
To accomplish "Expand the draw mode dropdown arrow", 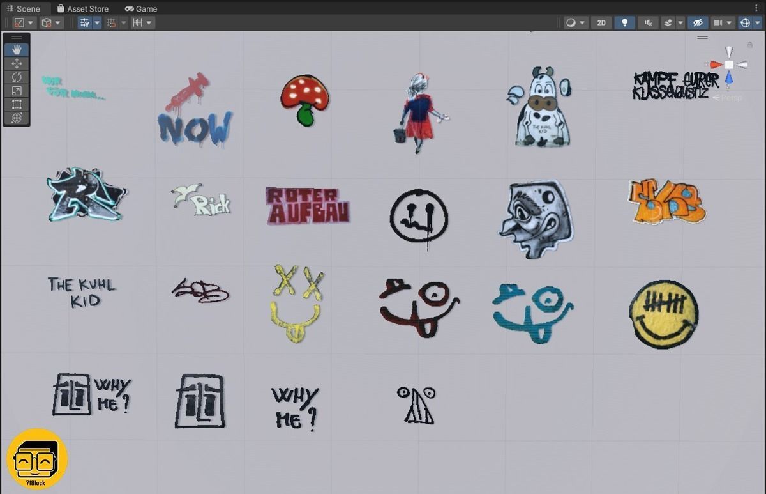I will [x=583, y=22].
